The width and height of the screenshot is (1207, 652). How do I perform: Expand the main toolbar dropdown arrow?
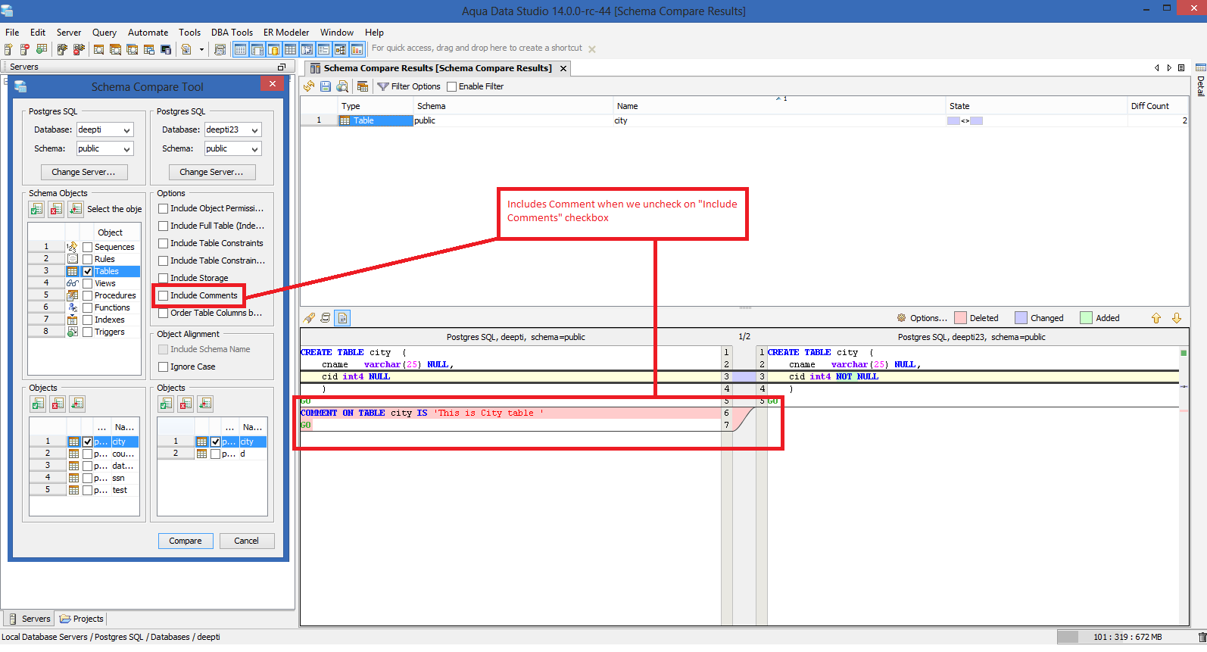pos(201,49)
